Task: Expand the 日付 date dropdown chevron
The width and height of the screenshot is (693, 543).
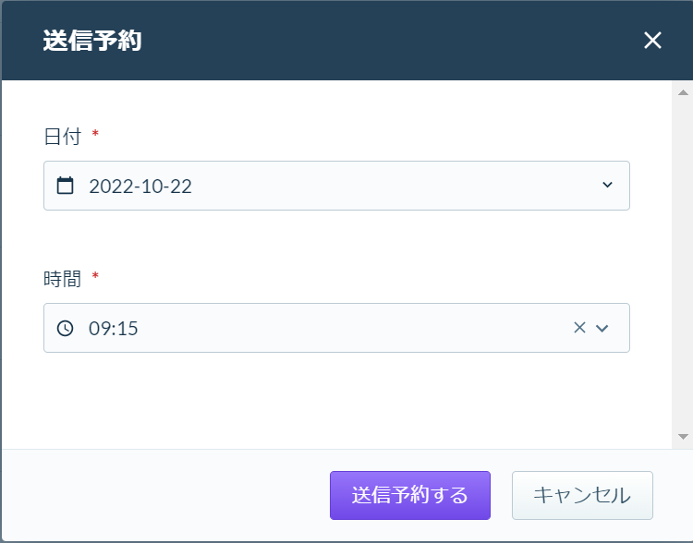Action: point(607,185)
